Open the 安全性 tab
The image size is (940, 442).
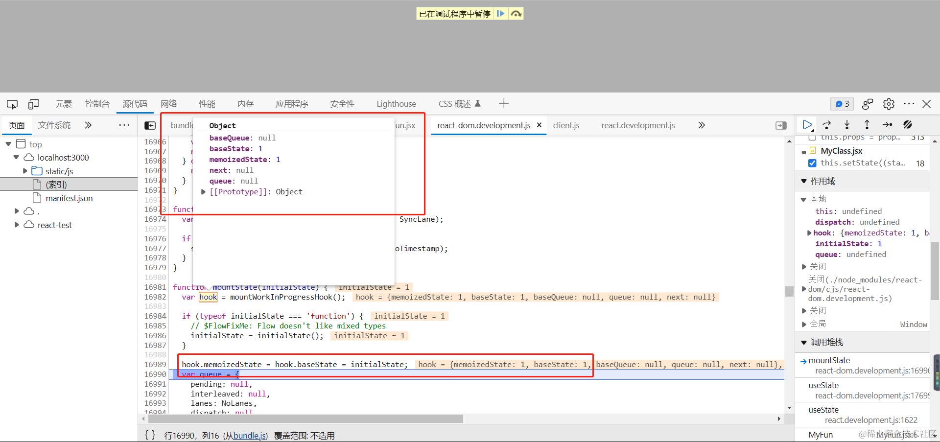tap(342, 104)
